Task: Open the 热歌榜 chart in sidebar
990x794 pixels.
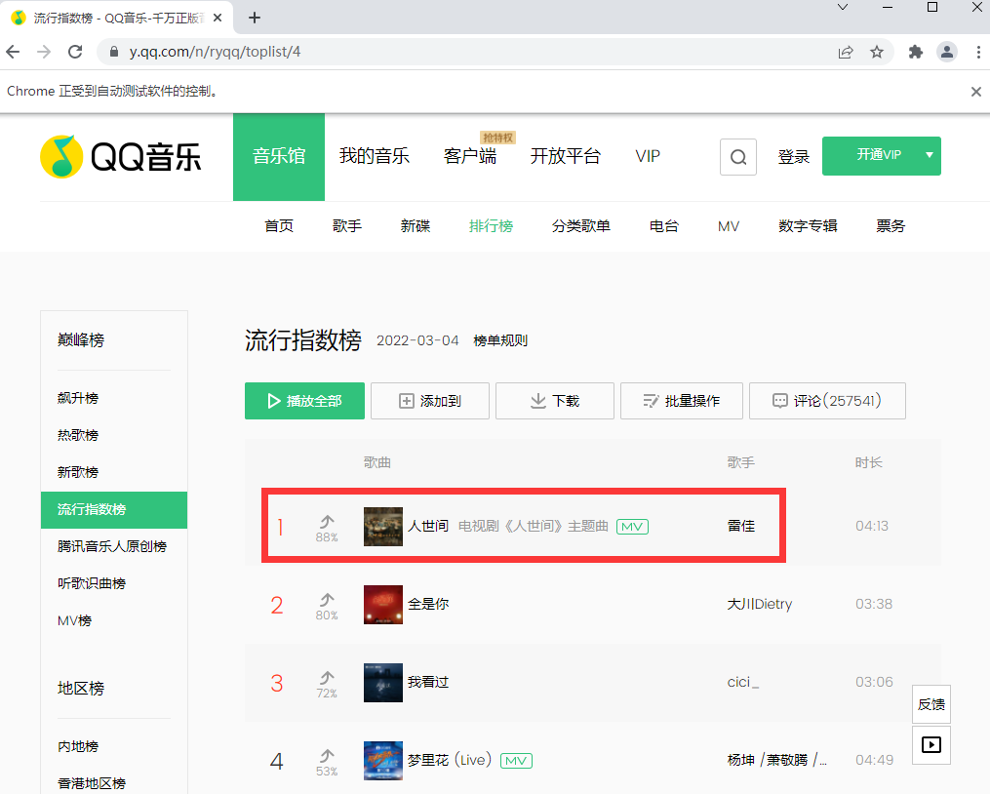Action: click(x=78, y=435)
